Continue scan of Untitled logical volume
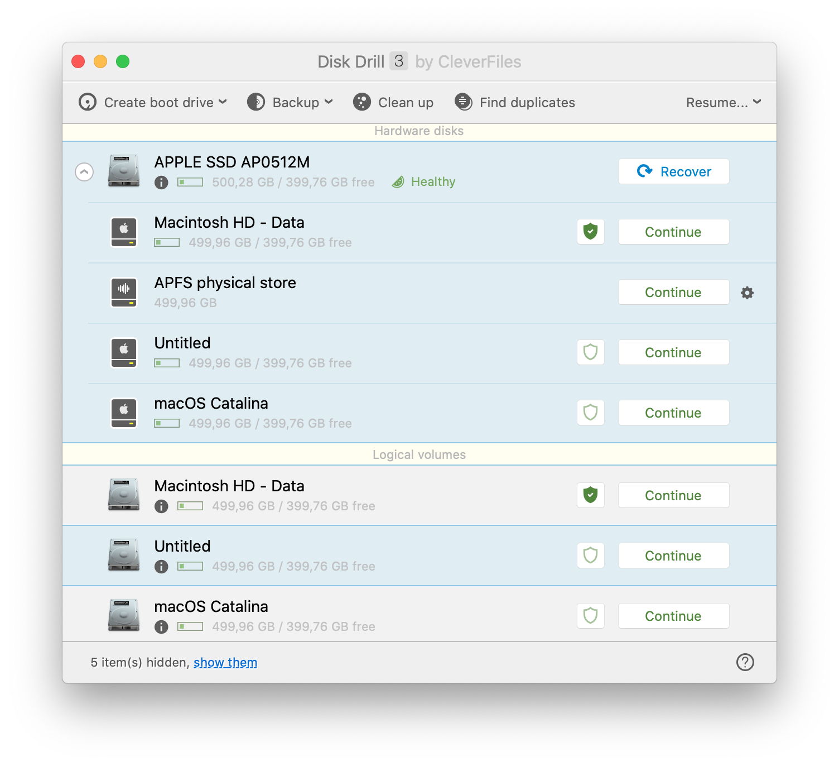 673,556
